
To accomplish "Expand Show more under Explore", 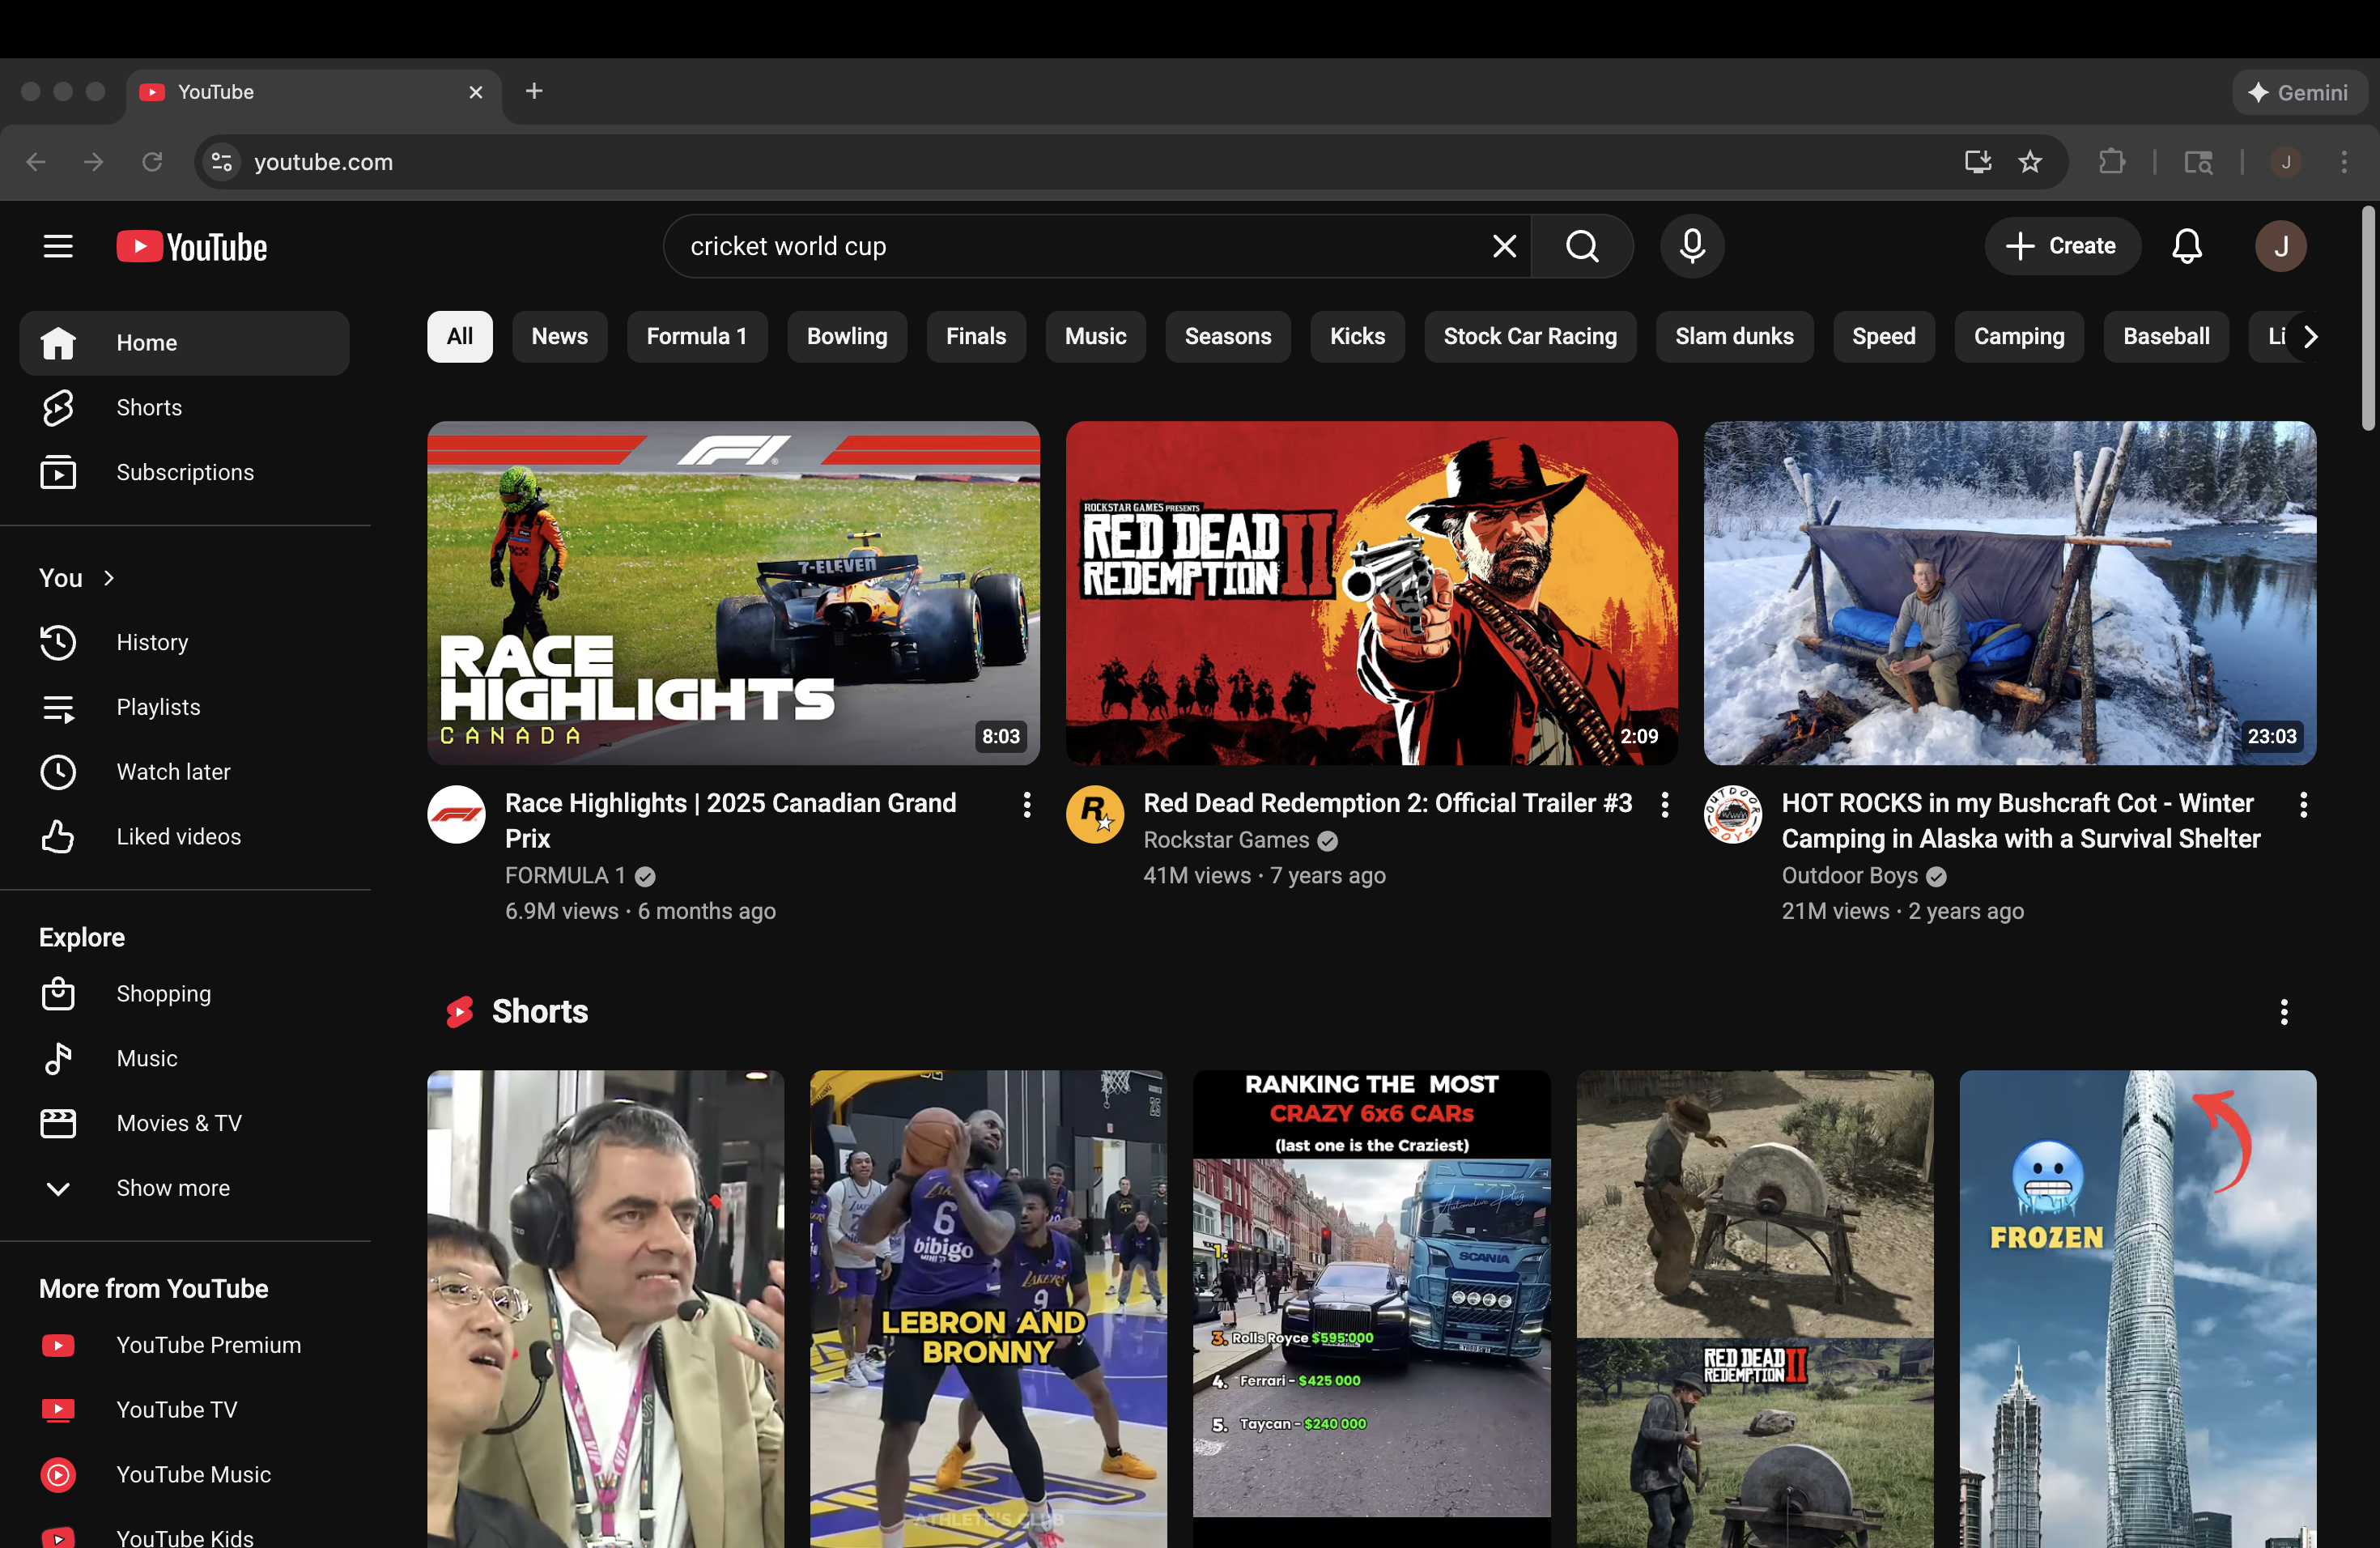I will pos(172,1188).
